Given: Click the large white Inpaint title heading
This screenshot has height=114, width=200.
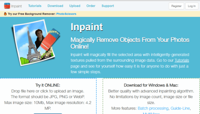Looking at the screenshot, I should tap(87, 27).
